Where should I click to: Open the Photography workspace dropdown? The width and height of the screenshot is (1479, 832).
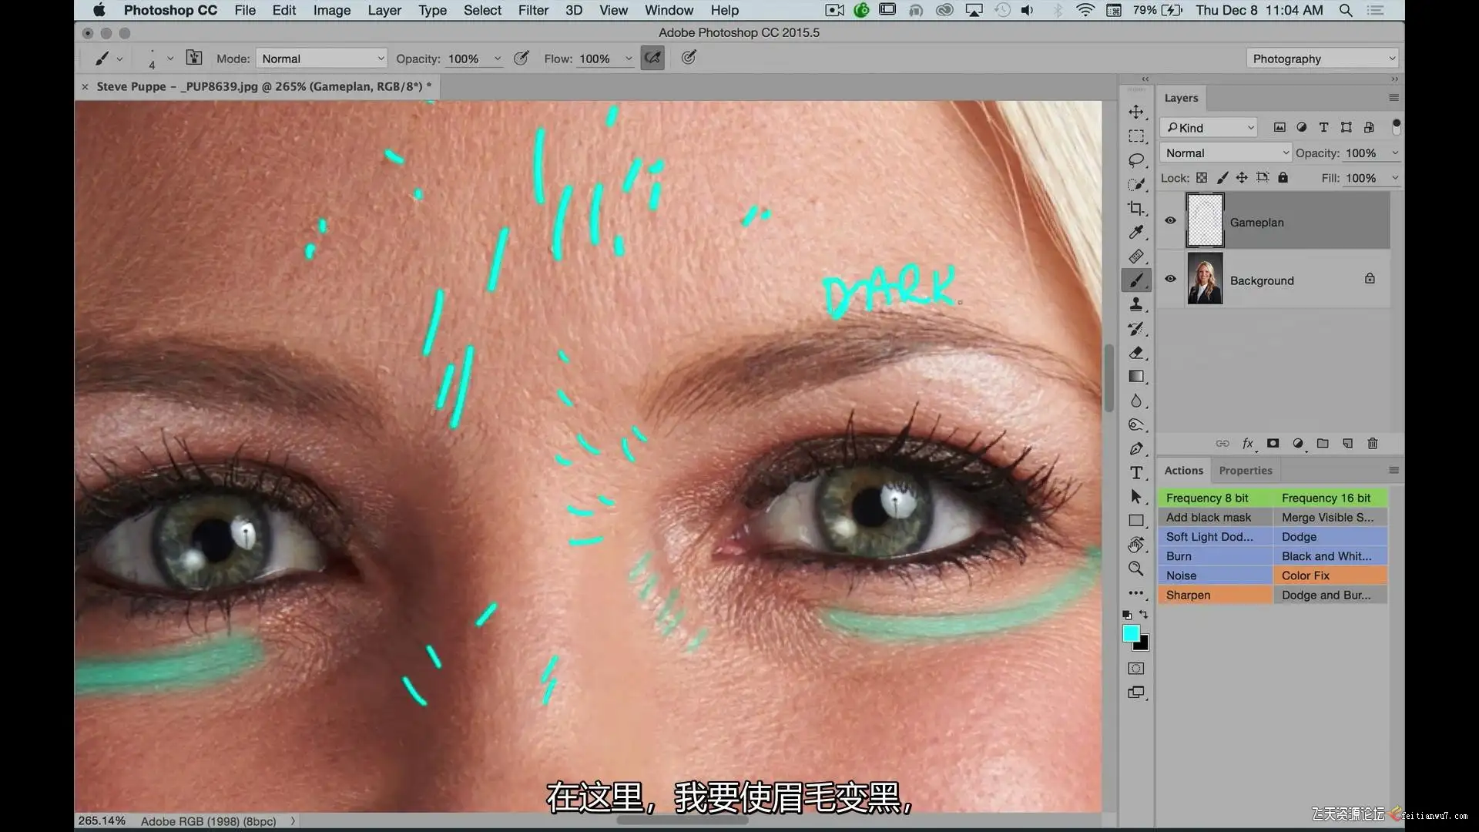(1322, 59)
